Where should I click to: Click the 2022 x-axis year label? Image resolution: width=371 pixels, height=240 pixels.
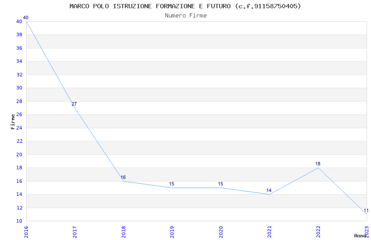[318, 232]
